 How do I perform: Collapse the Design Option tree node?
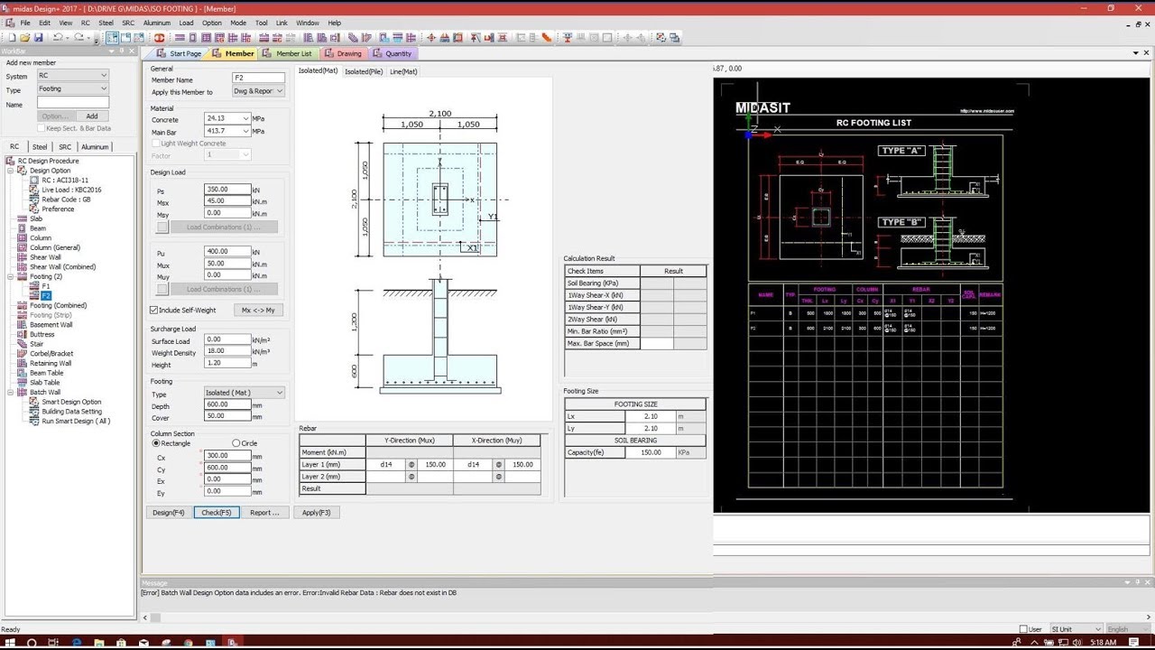(x=11, y=171)
